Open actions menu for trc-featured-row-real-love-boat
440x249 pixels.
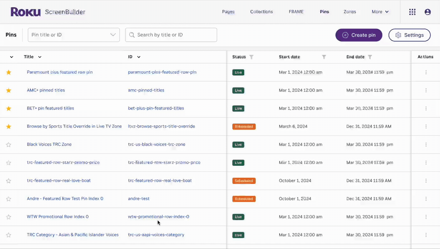(x=426, y=181)
